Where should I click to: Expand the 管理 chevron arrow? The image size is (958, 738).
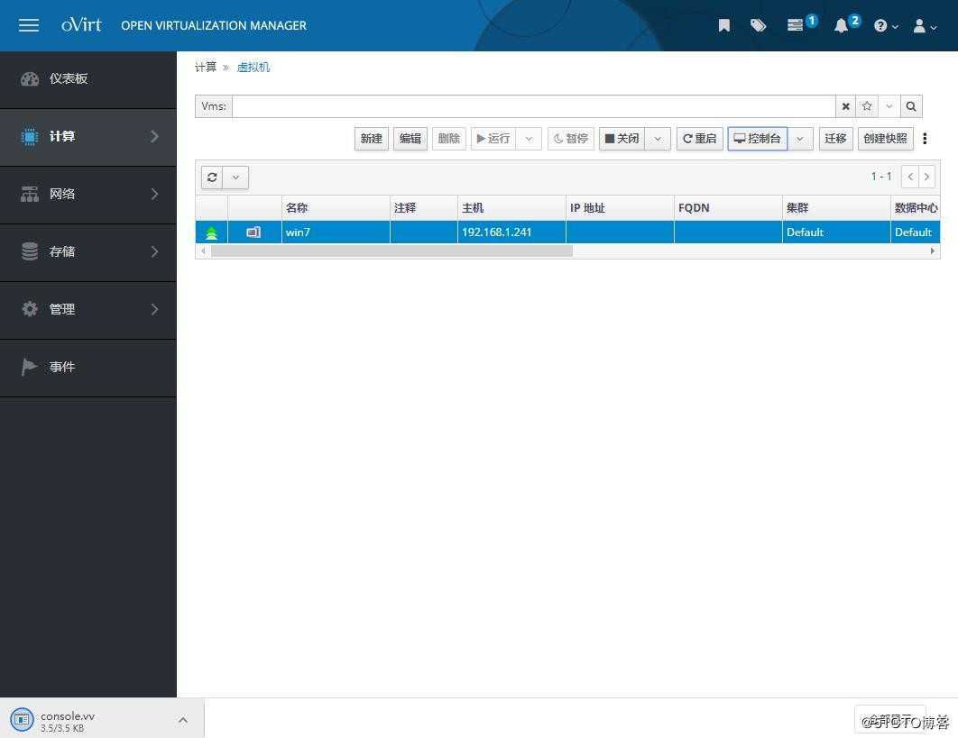[x=154, y=309]
